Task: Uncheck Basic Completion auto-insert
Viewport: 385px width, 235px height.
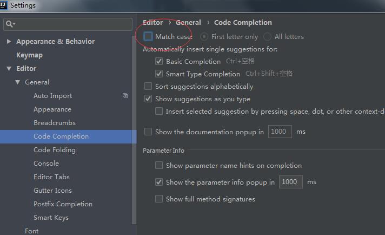Action: [x=159, y=62]
